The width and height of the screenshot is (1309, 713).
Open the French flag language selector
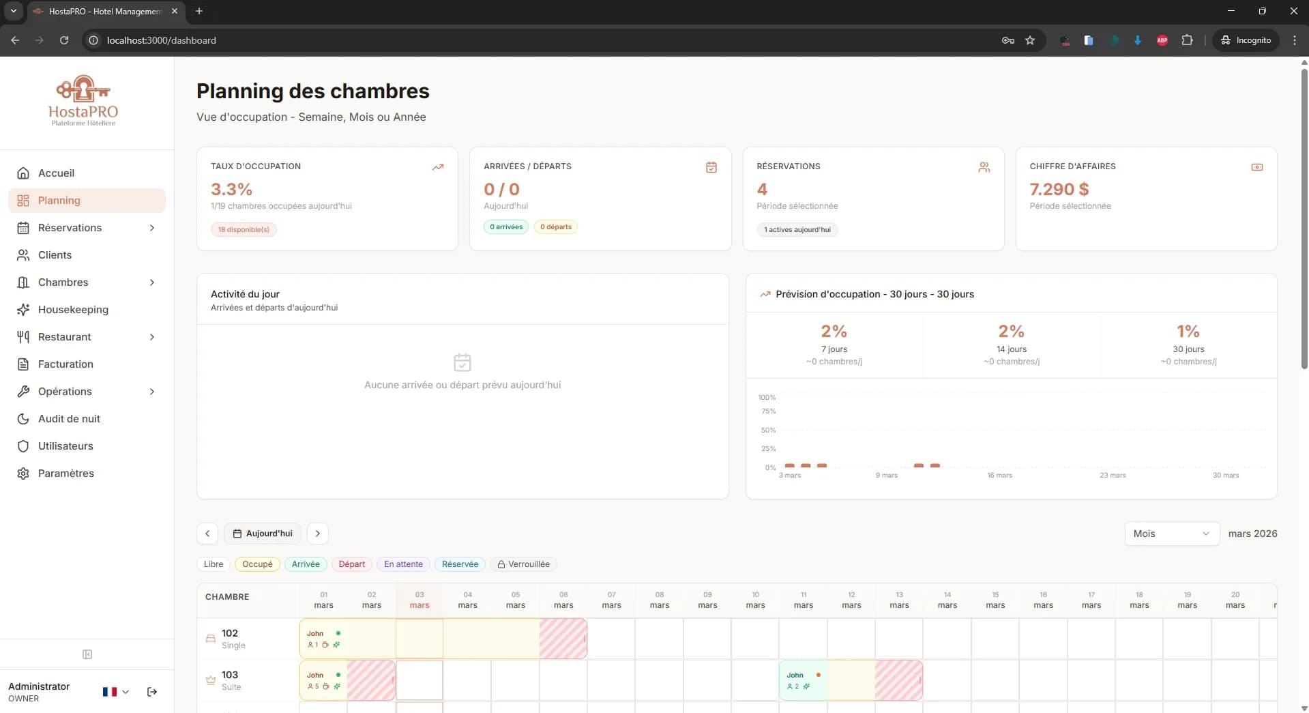coord(115,692)
